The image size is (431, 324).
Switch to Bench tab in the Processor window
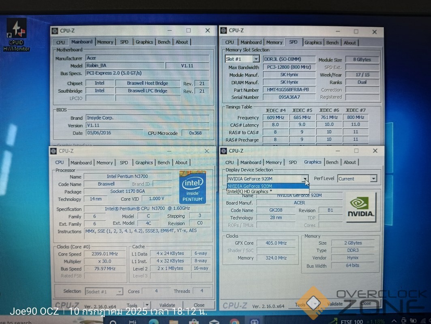point(164,162)
